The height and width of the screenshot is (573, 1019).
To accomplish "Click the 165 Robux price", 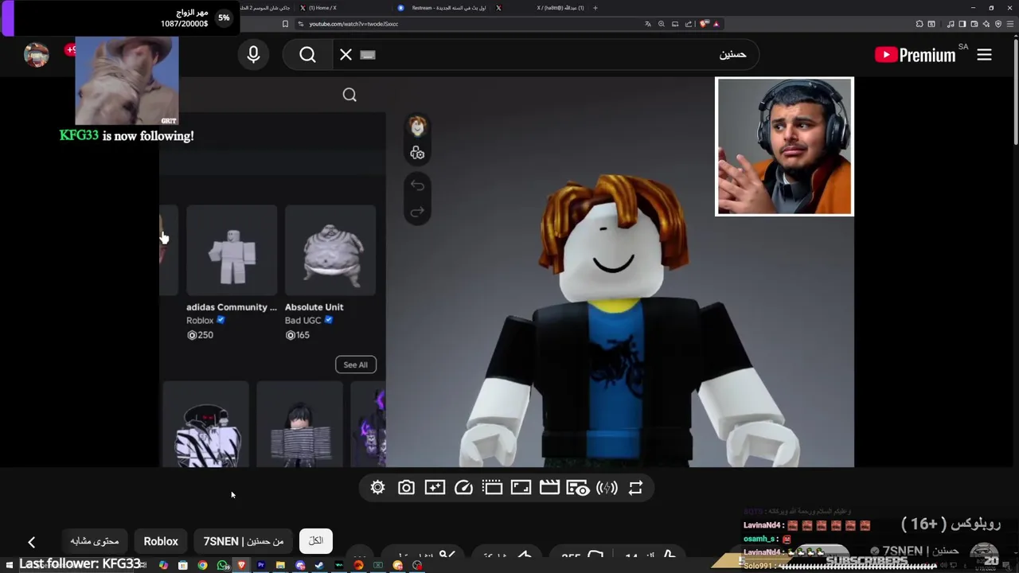I will click(298, 335).
